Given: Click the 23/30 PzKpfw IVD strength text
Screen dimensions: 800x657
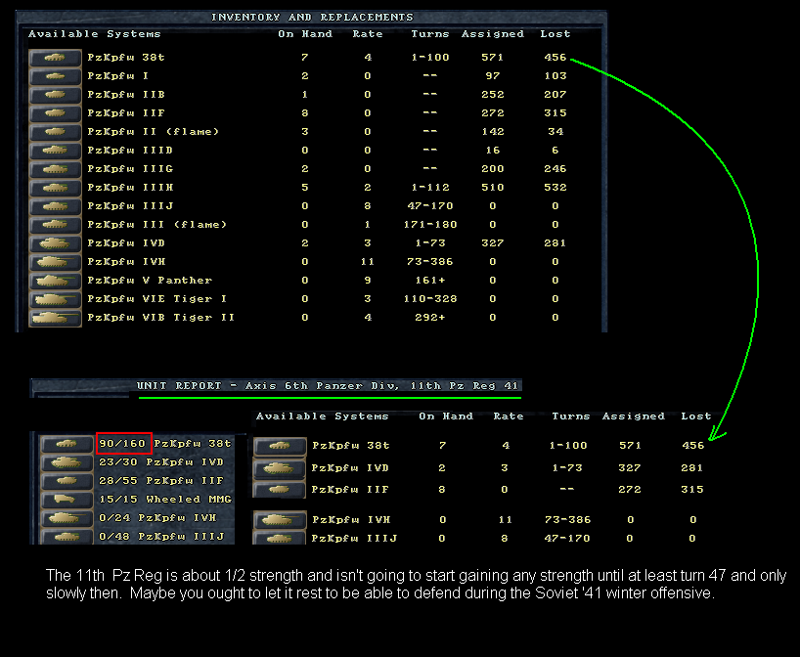Looking at the screenshot, I should [x=161, y=462].
